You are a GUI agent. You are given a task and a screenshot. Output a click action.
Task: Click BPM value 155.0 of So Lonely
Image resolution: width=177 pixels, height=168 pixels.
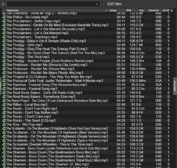[134, 17]
